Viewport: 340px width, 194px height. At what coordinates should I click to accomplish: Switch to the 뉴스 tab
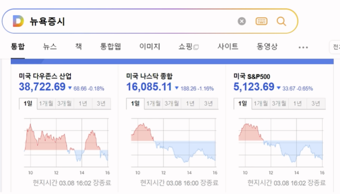click(50, 46)
